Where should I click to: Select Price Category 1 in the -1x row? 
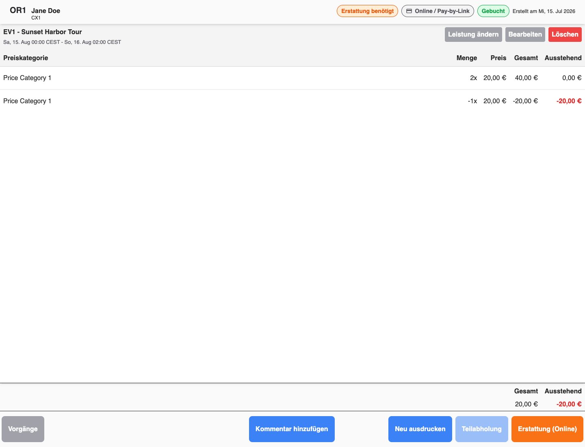point(27,101)
